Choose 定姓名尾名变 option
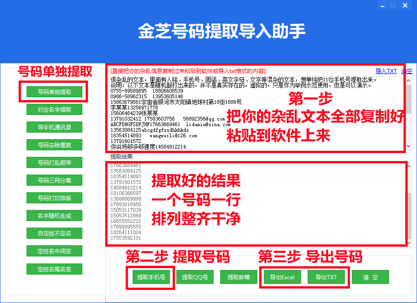This screenshot has height=303, width=417. 54,269
